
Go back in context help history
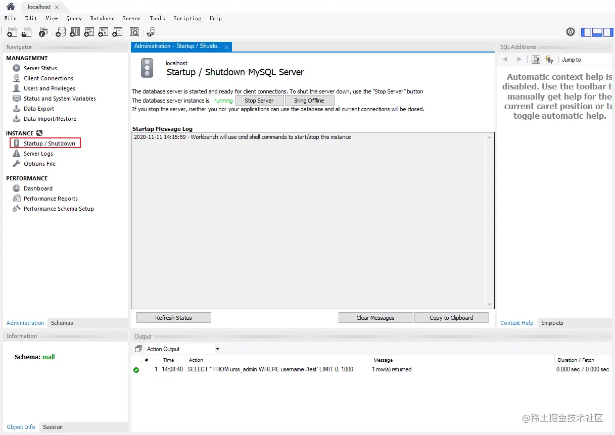tap(505, 60)
